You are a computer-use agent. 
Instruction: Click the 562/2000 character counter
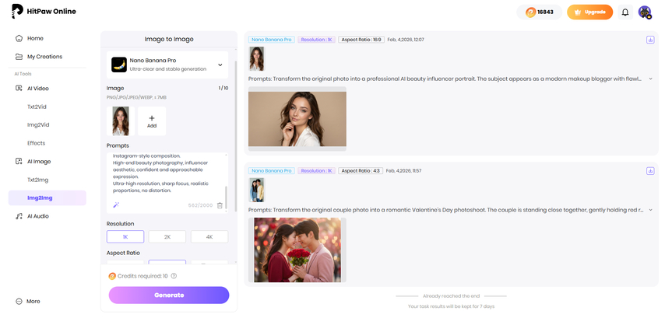201,205
